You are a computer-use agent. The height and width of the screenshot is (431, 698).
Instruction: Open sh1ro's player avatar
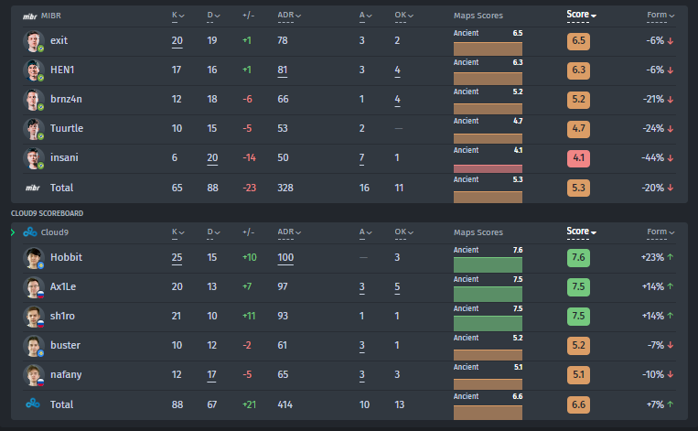[33, 317]
